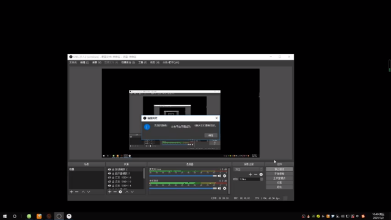Open the 场景集合(S) menu
This screenshot has width=391, height=220.
click(128, 62)
